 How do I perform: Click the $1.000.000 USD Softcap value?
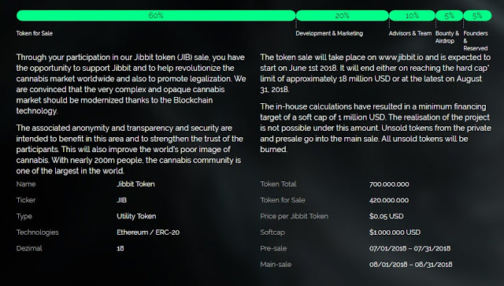pyautogui.click(x=395, y=232)
